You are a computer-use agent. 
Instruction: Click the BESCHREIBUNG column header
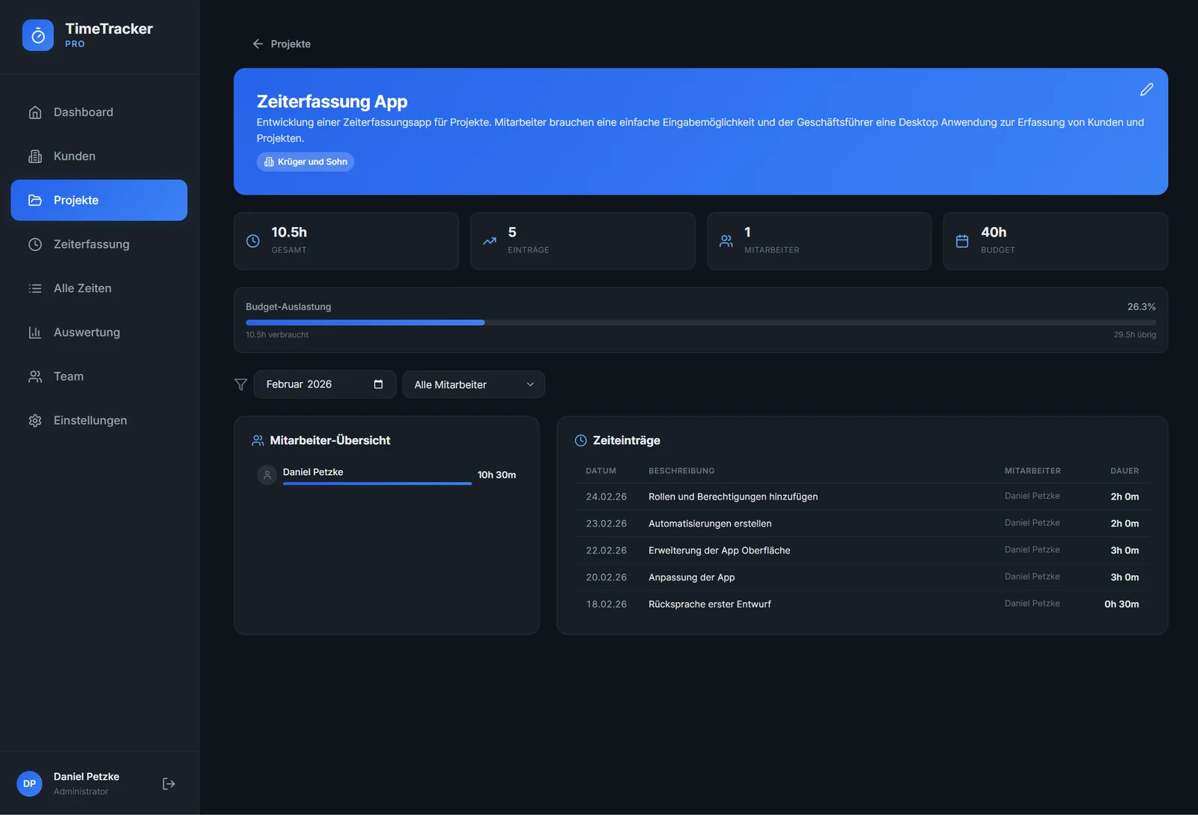click(681, 471)
